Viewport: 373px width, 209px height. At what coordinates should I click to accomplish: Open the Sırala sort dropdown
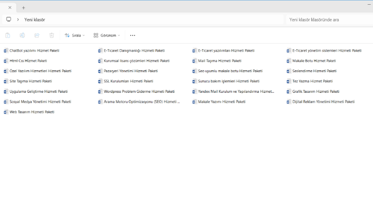coord(75,35)
